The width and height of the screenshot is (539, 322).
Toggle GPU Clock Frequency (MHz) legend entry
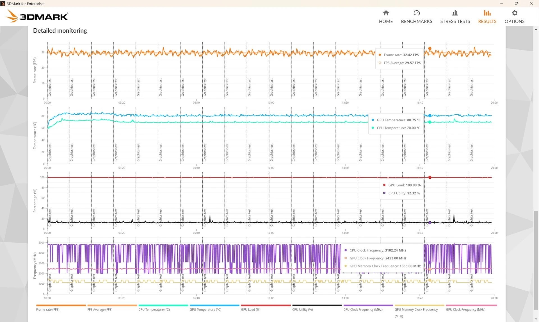pyautogui.click(x=465, y=309)
